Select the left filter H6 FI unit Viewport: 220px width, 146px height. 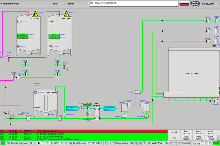coord(124,108)
